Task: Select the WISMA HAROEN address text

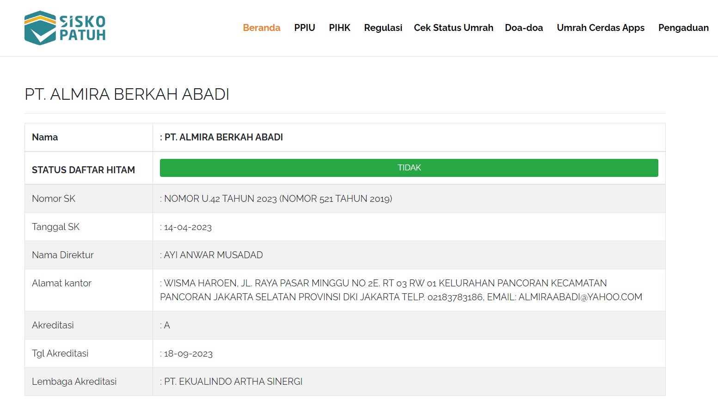Action: pos(401,290)
